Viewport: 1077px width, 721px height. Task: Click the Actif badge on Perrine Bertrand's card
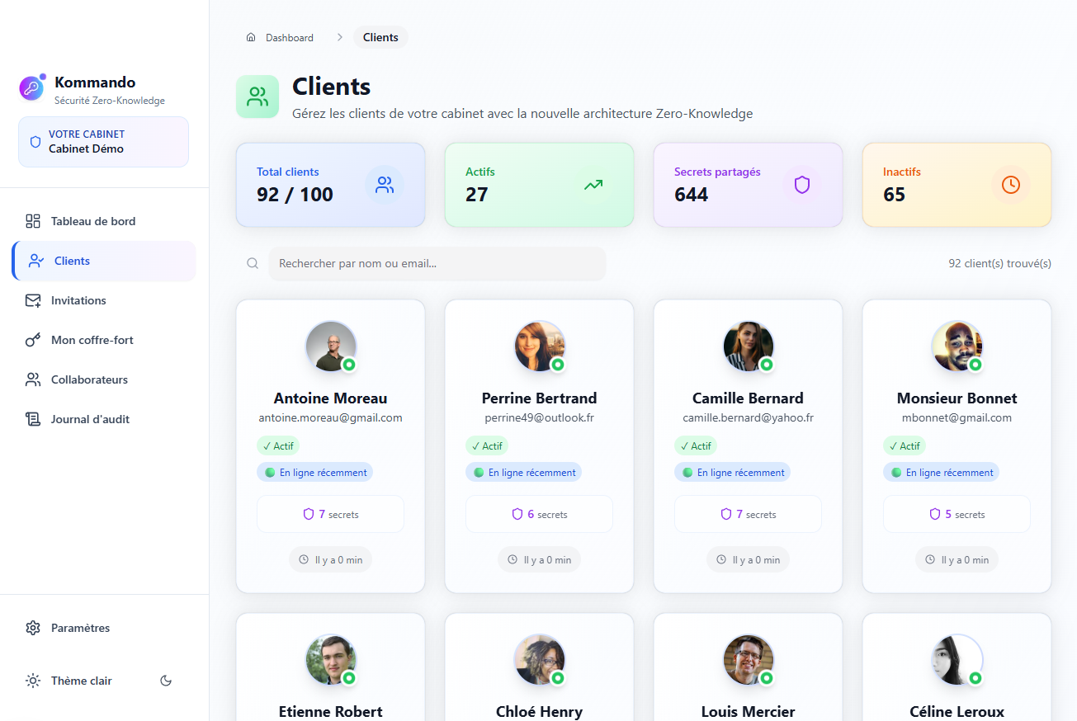tap(487, 446)
